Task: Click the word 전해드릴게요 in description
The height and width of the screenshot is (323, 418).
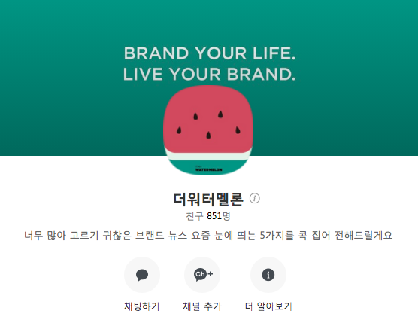Action: (363, 236)
